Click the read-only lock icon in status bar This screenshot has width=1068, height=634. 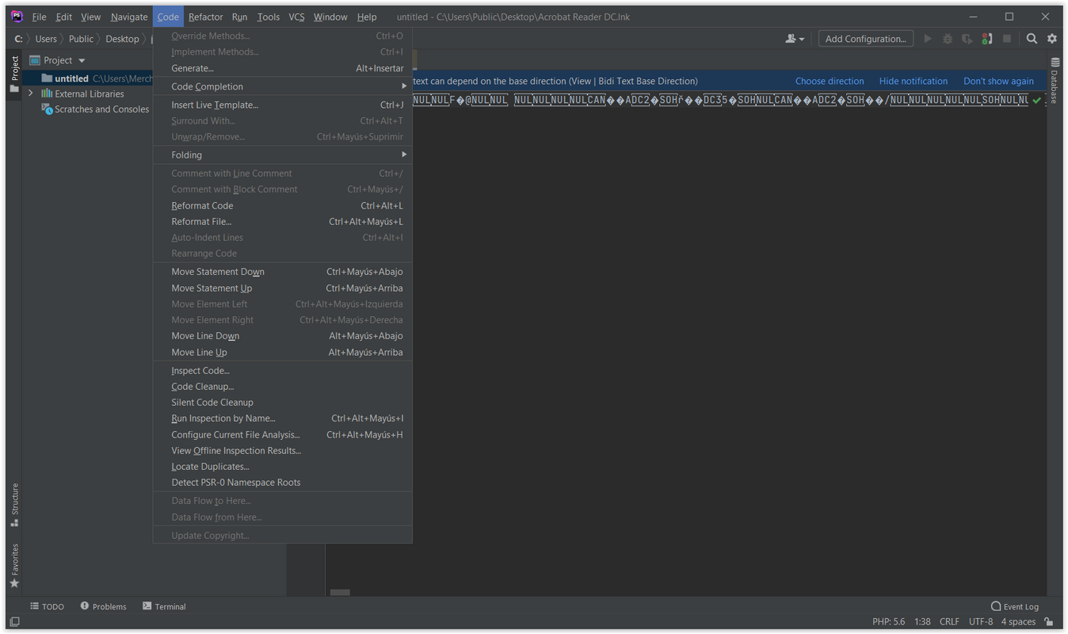pos(1049,622)
